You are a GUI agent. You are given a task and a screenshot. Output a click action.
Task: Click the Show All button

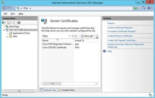87,36
